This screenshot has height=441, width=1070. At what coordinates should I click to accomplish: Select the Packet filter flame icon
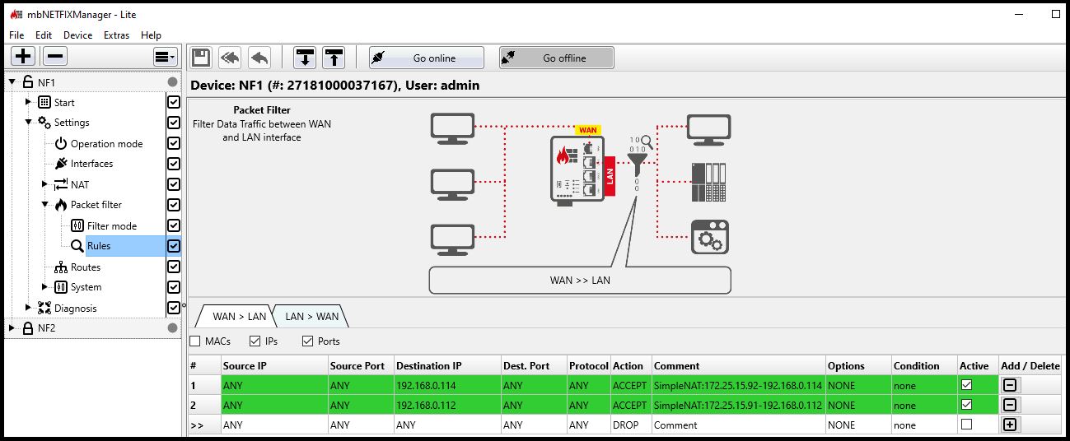pos(61,205)
